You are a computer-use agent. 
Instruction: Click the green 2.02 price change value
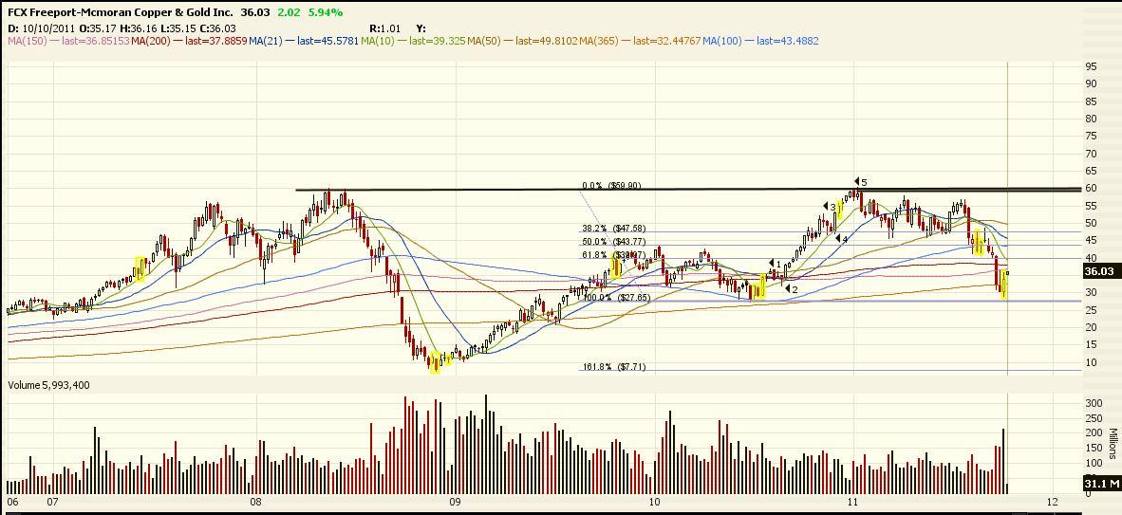(x=288, y=13)
